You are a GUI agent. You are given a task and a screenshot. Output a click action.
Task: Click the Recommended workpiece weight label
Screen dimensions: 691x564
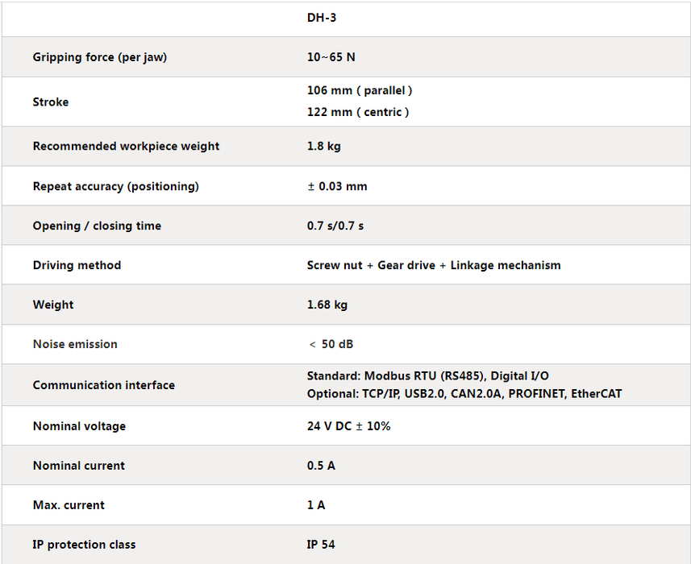126,146
